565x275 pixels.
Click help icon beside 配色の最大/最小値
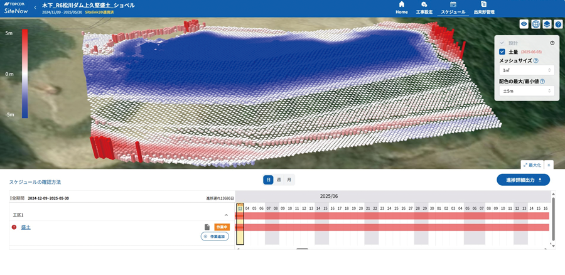click(542, 82)
